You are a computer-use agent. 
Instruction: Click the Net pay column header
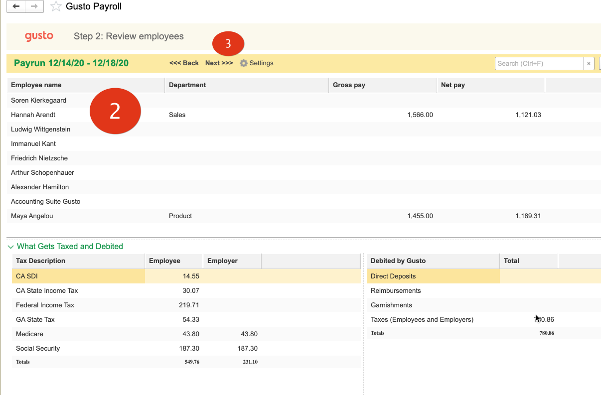coord(491,85)
